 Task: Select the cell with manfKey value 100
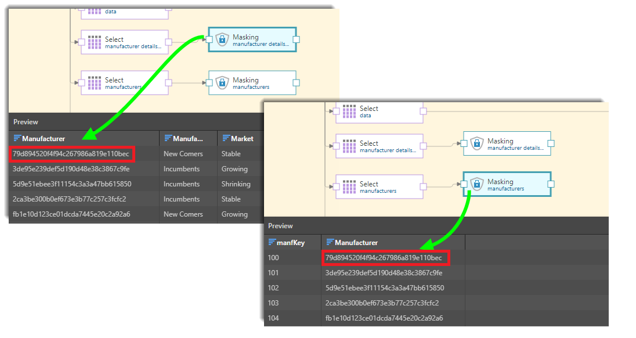pos(273,257)
